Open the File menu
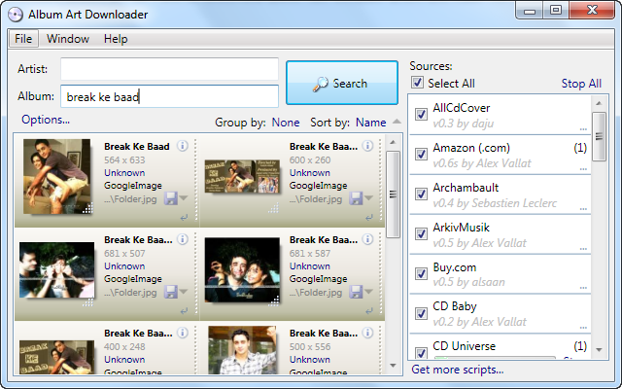The image size is (622, 389). tap(23, 39)
